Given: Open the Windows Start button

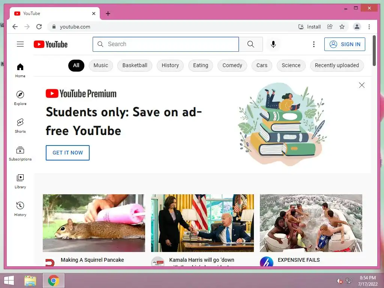Looking at the screenshot, I should coord(9,280).
